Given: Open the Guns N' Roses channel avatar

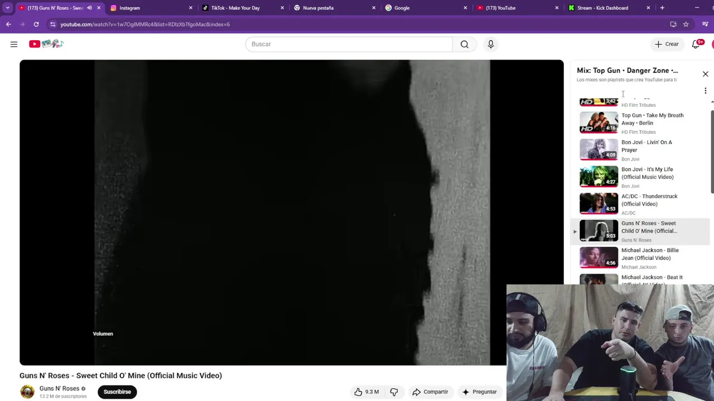Looking at the screenshot, I should 27,392.
